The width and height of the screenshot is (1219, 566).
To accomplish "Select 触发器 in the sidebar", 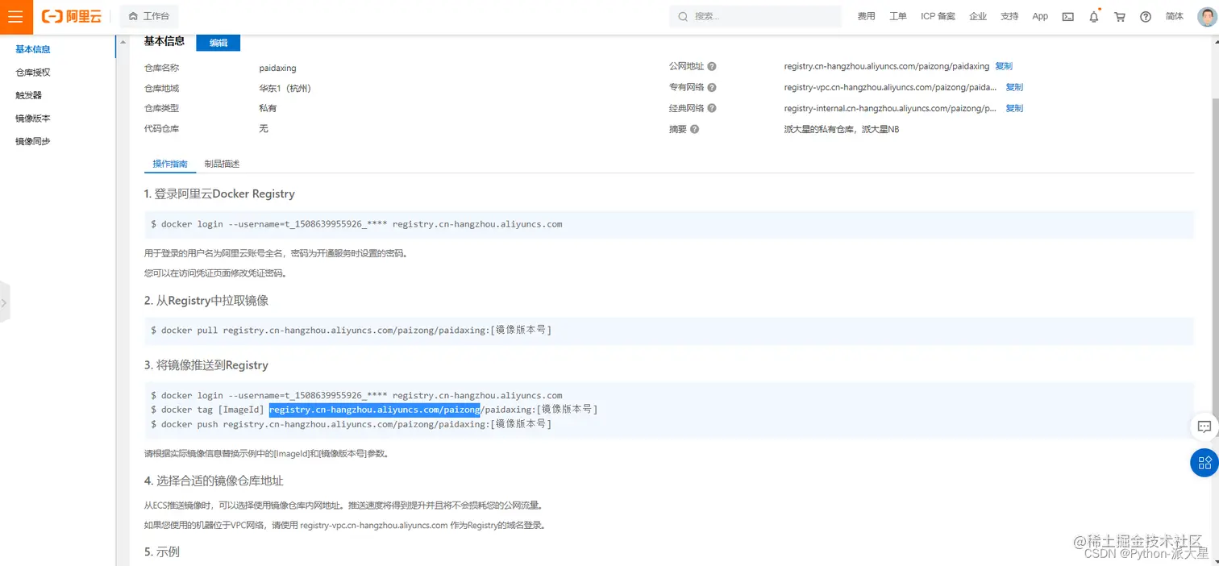I will point(29,95).
